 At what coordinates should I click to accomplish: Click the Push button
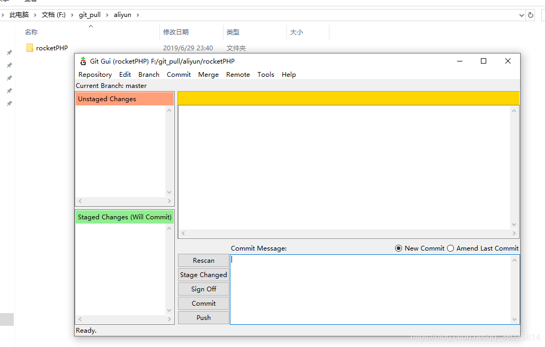pos(203,317)
